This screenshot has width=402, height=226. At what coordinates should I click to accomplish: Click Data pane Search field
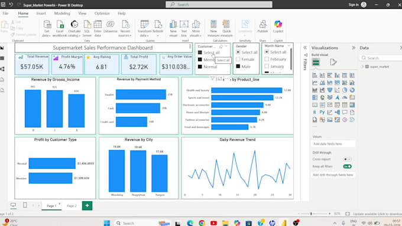point(381,58)
